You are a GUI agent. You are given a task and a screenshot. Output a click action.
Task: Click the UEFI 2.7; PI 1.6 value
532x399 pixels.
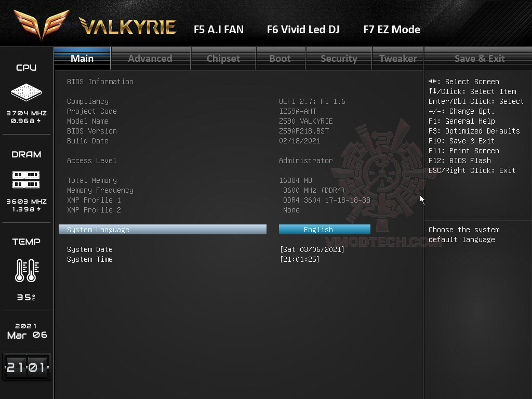[312, 101]
